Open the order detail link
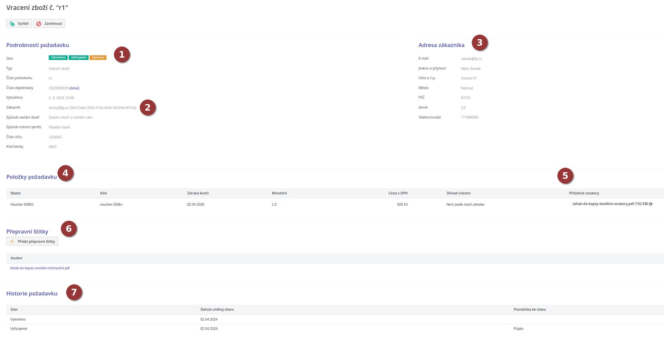 pyautogui.click(x=74, y=88)
